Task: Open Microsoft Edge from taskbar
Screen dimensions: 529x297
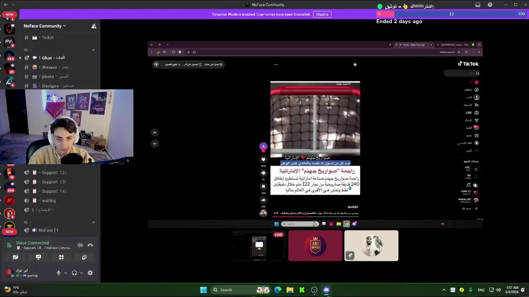Action: (278, 290)
